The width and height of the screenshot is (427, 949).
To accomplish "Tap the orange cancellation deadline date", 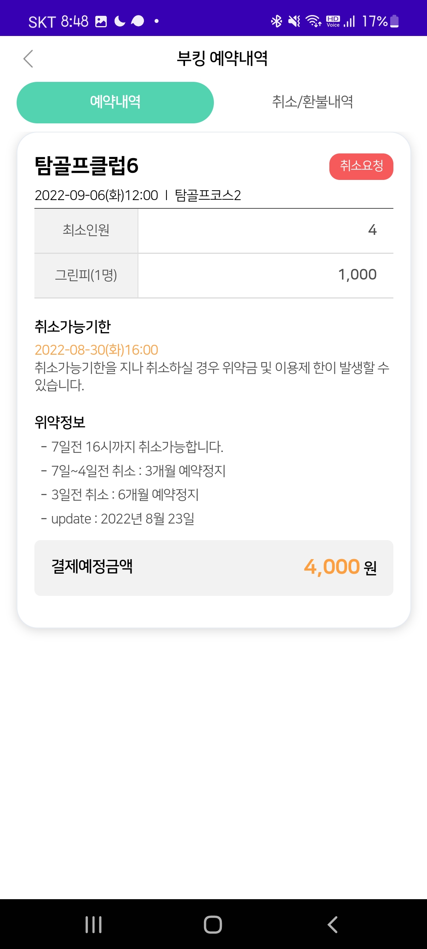I will [x=96, y=350].
